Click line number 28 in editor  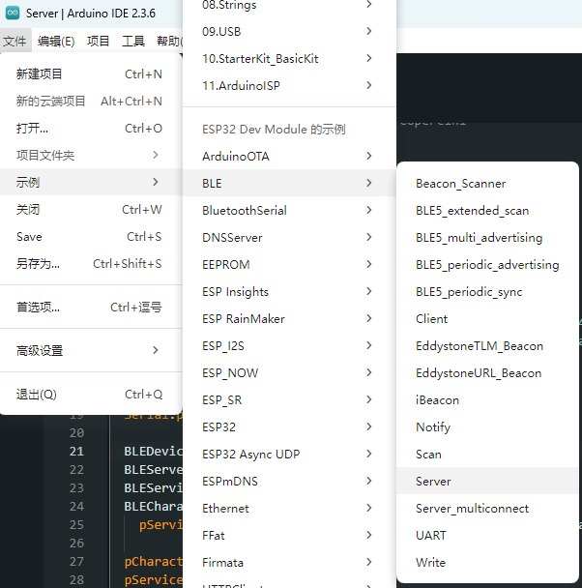pyautogui.click(x=76, y=579)
